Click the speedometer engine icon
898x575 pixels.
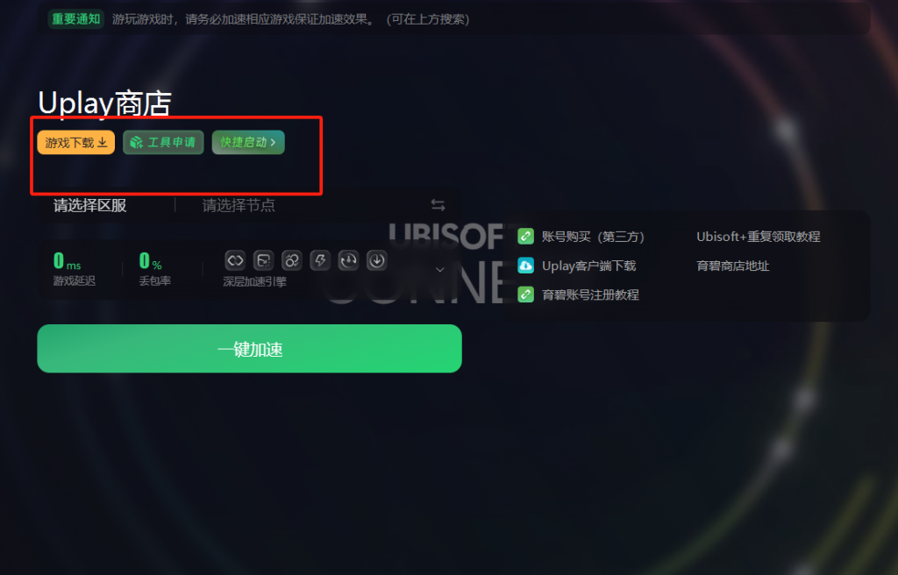click(x=348, y=260)
